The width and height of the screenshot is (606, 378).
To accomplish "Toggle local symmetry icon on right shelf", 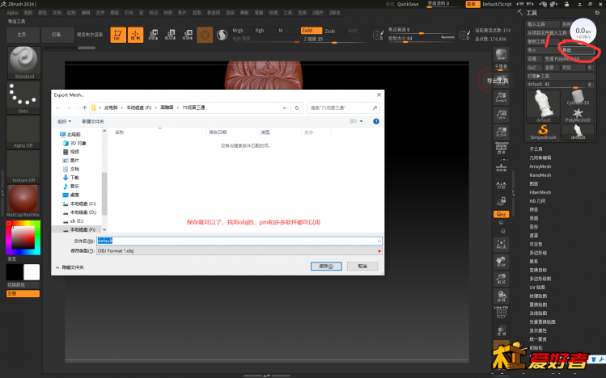I will [502, 184].
